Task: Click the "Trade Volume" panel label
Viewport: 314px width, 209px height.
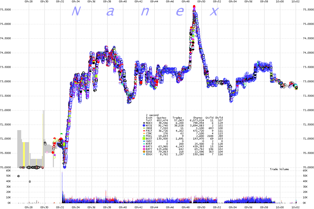Action: (279, 169)
